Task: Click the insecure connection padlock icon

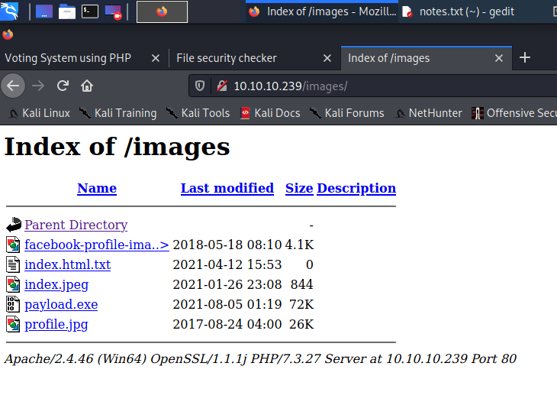Action: click(x=221, y=86)
